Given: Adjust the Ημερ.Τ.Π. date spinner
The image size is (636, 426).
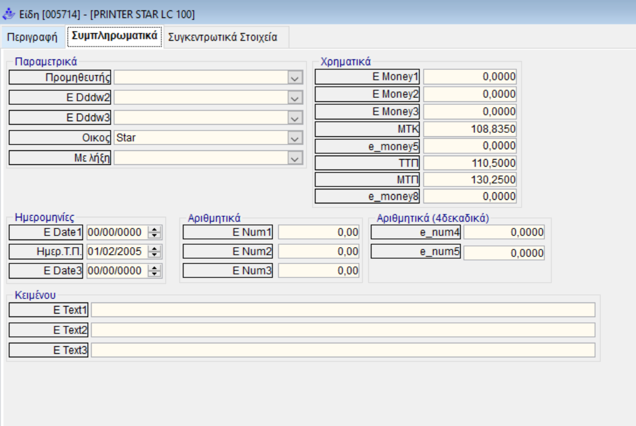Looking at the screenshot, I should click(x=154, y=252).
